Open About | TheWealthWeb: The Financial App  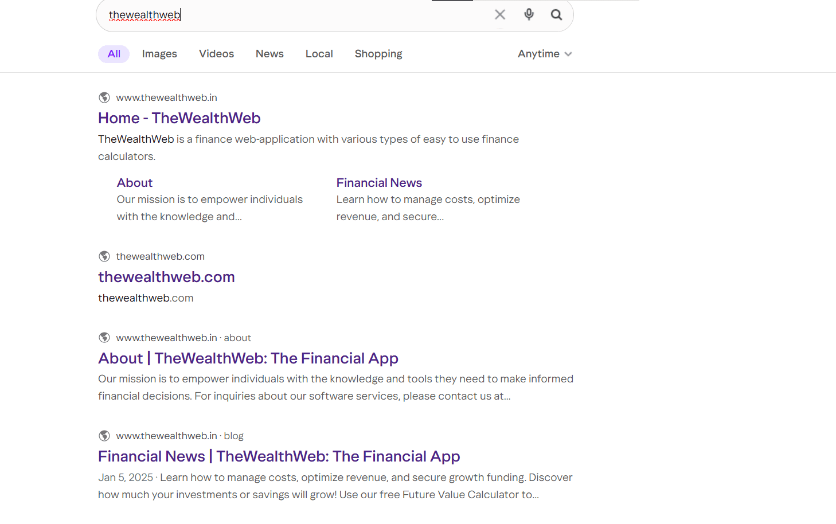248,358
